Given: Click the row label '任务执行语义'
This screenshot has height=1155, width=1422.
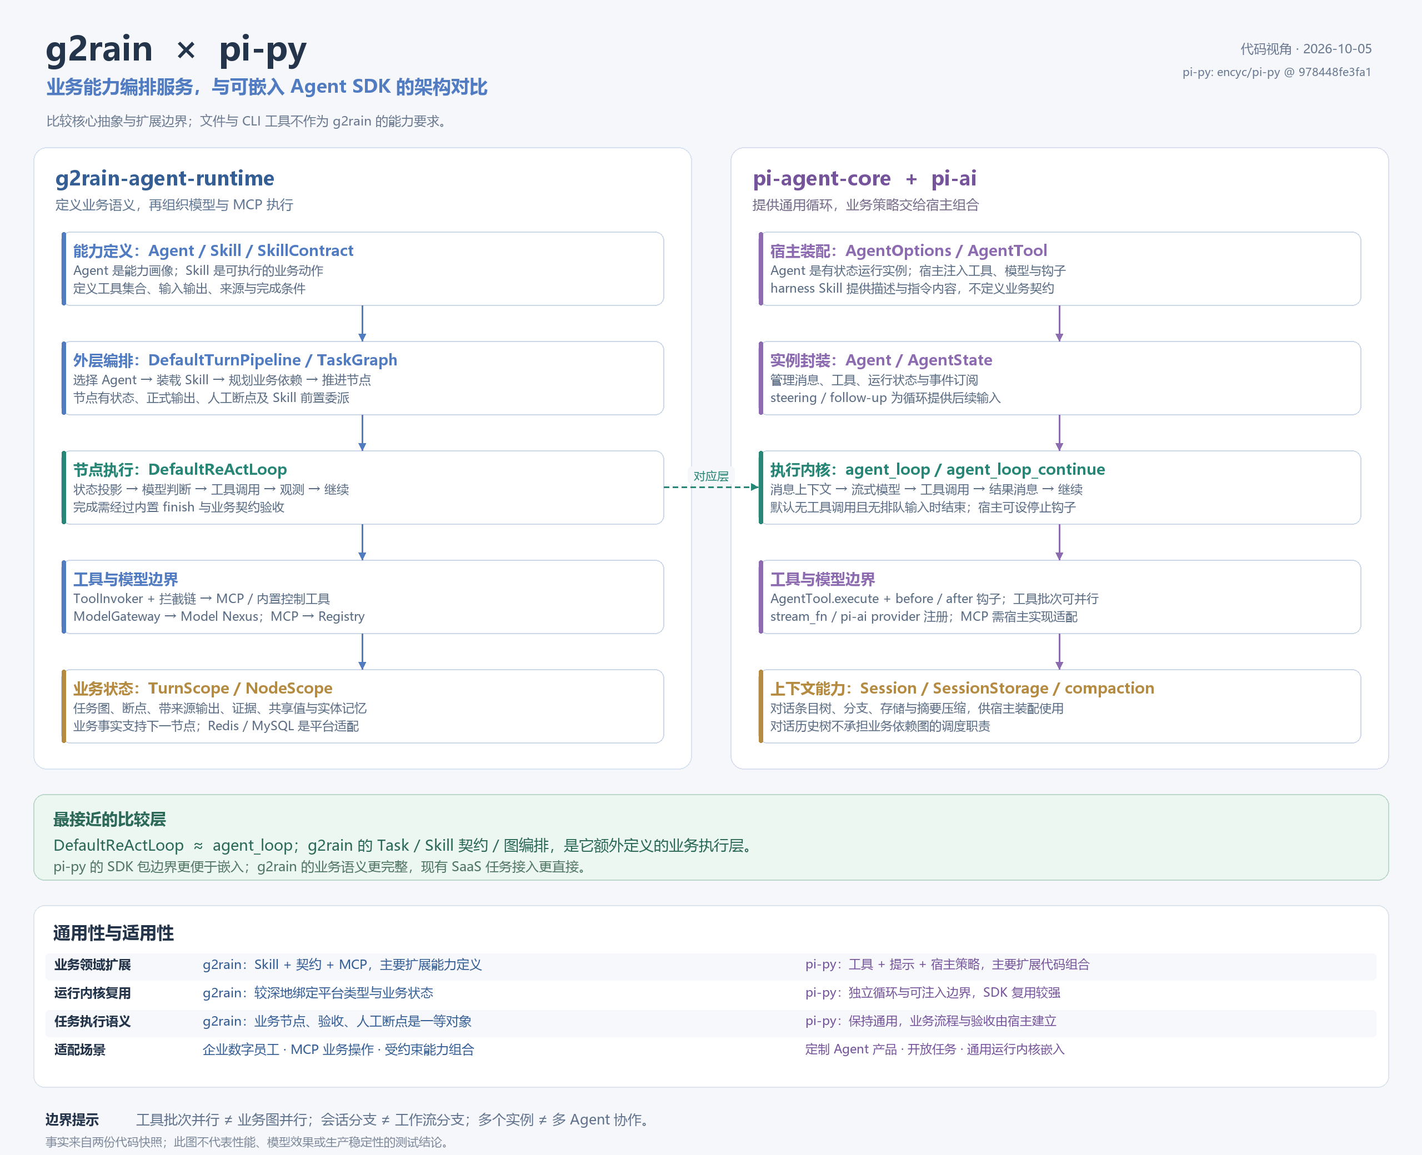Looking at the screenshot, I should coord(93,1021).
